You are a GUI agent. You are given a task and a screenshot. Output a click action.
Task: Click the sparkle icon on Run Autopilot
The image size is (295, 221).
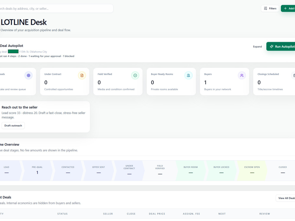tap(271, 47)
